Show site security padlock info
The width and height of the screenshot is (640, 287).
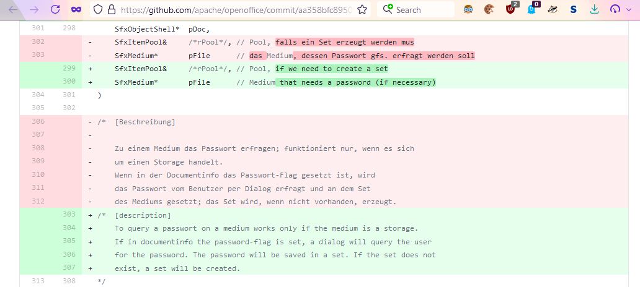coord(112,10)
